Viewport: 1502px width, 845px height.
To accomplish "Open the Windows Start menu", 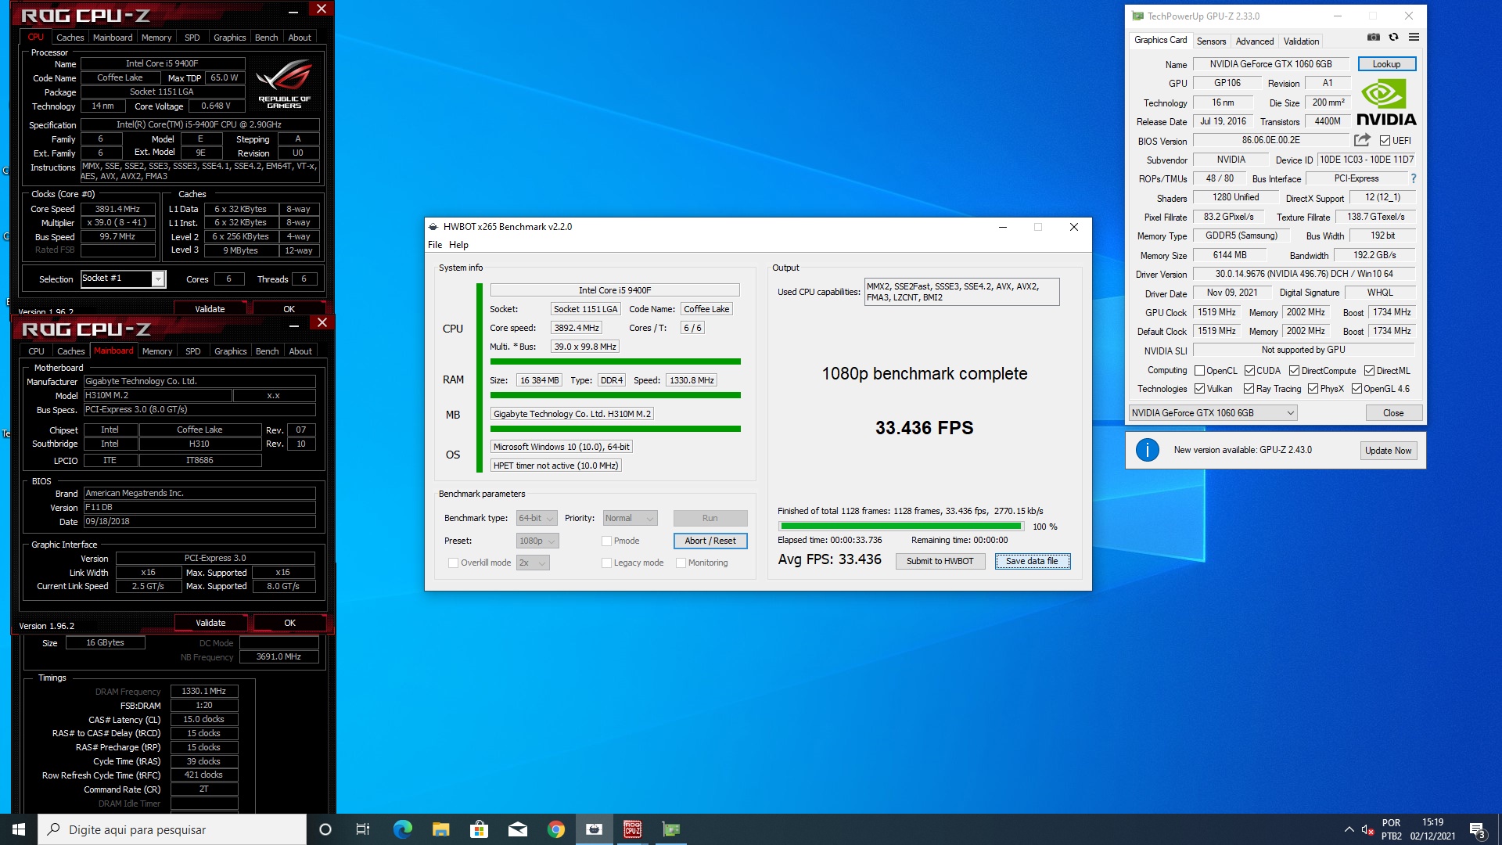I will [x=19, y=829].
